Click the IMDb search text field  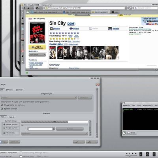click(x=104, y=15)
